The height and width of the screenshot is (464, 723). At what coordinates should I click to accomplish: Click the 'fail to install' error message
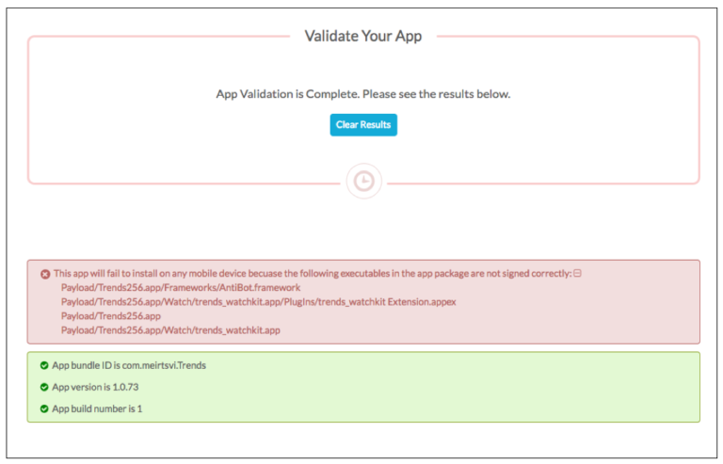tap(311, 273)
